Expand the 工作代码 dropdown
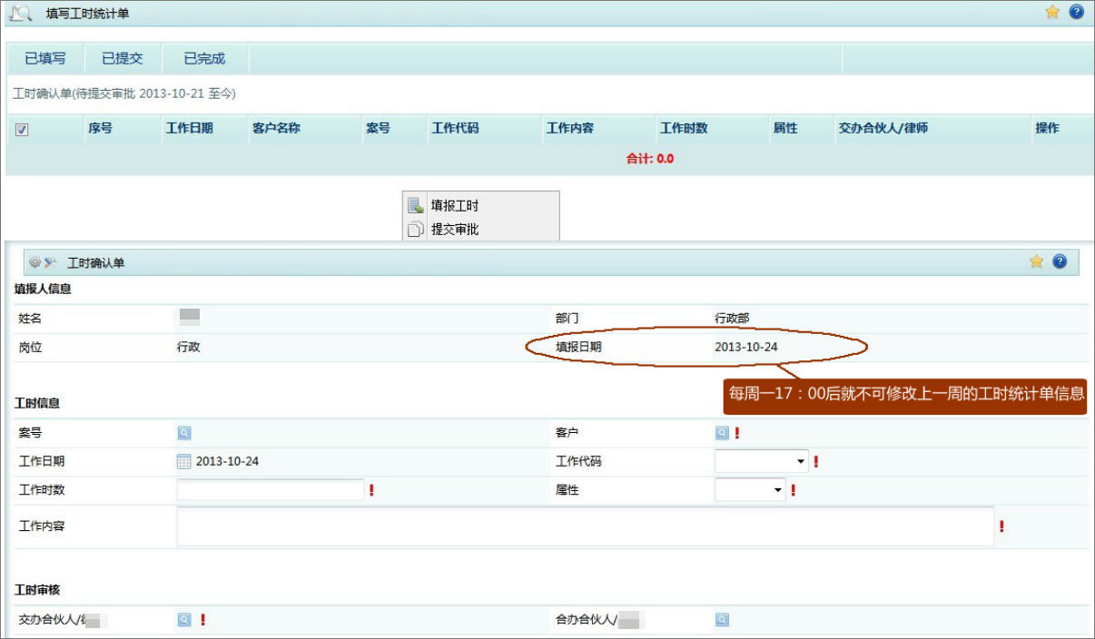 click(x=761, y=462)
